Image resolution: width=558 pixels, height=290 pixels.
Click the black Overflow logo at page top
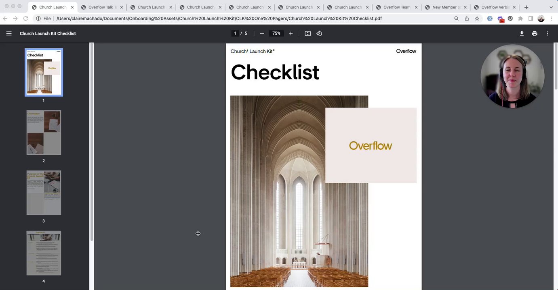point(406,51)
